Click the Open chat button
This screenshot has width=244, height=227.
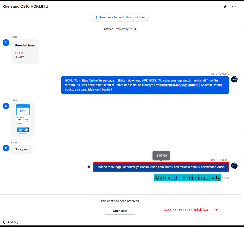tap(120, 211)
